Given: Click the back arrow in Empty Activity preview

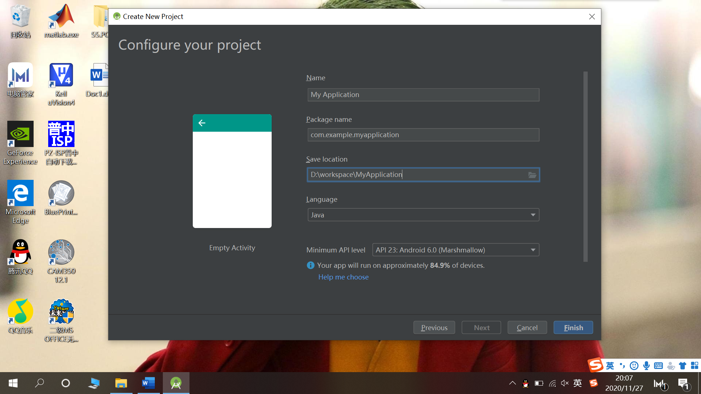Looking at the screenshot, I should [202, 123].
